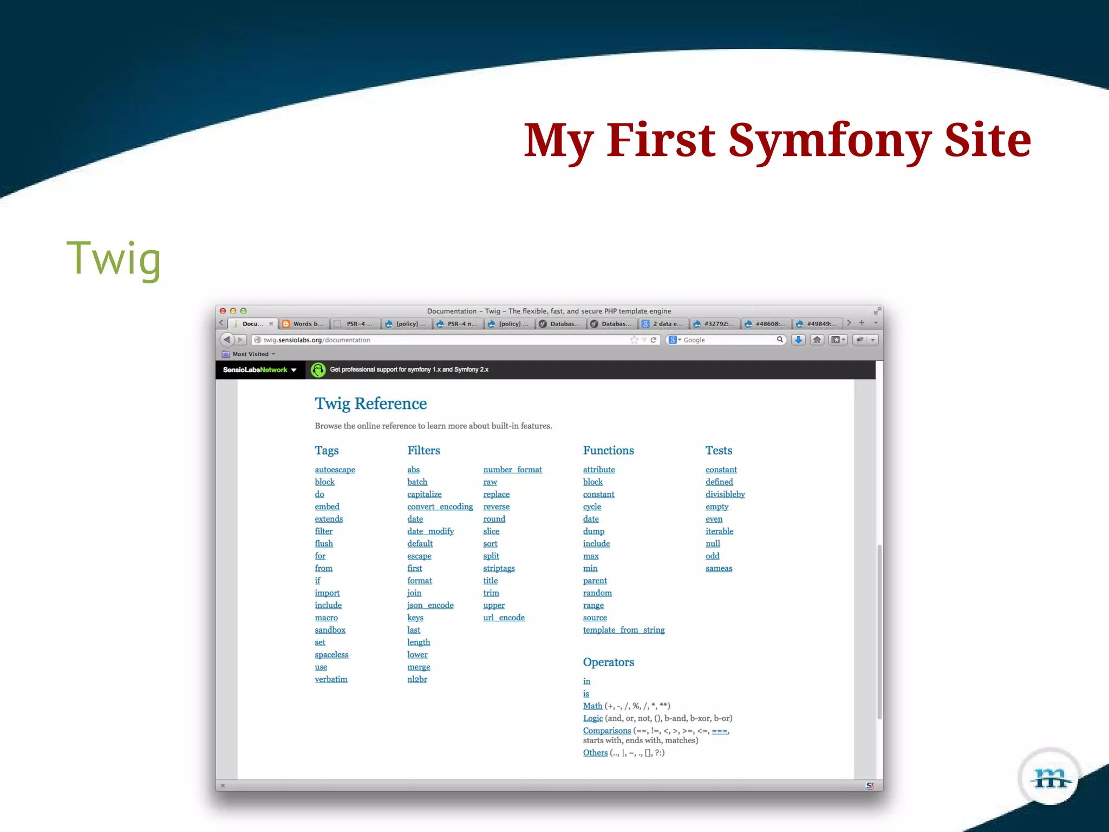Open the url_encode filter link

(504, 618)
